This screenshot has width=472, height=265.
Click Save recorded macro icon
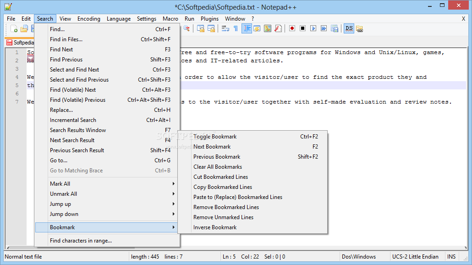pos(335,28)
